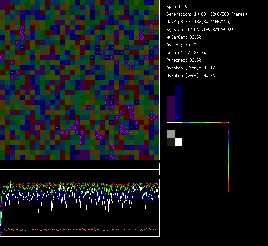Viewport: 268px width, 246px height.
Task: Click the dark blue bar in histogram panel
Action: click(x=178, y=100)
